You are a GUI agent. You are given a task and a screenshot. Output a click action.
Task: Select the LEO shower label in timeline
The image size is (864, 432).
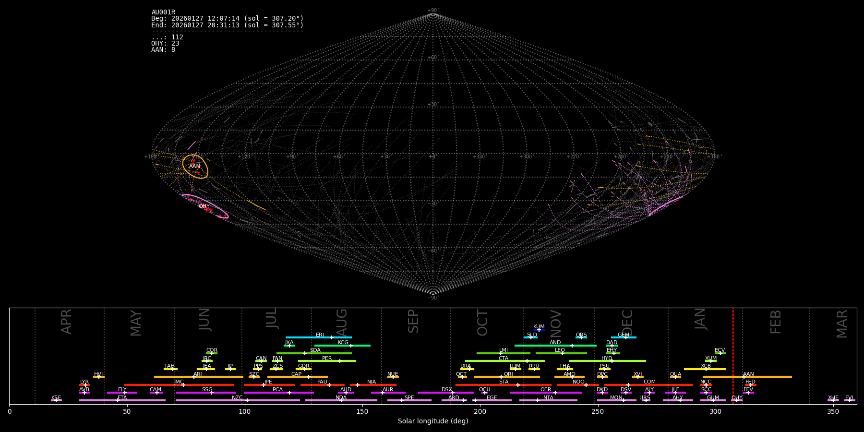pyautogui.click(x=560, y=350)
